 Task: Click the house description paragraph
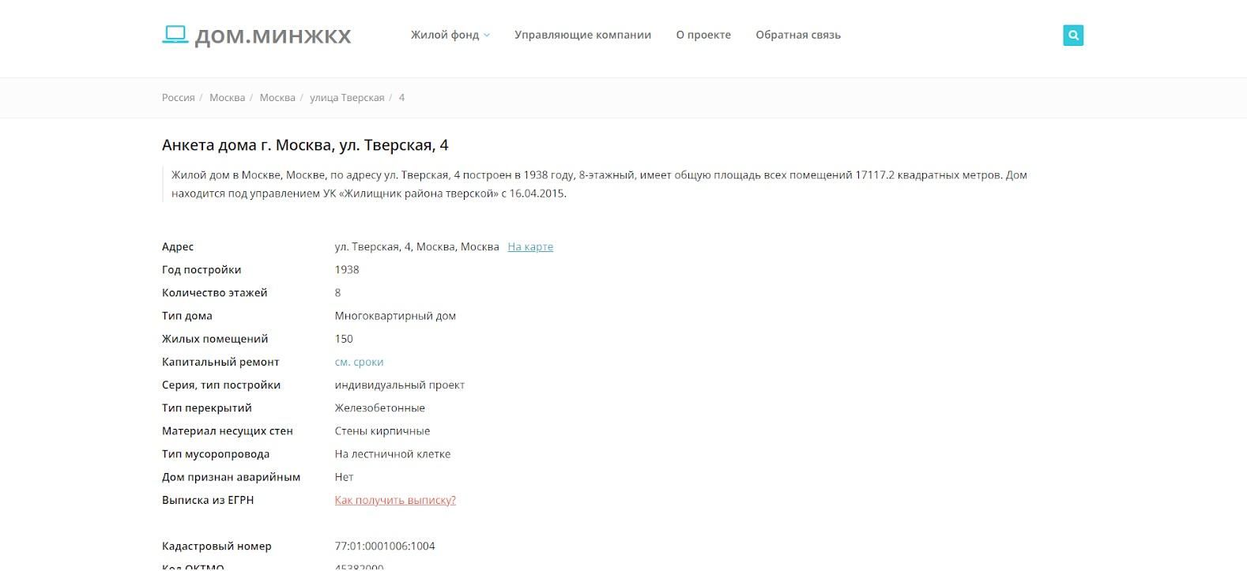(x=598, y=184)
